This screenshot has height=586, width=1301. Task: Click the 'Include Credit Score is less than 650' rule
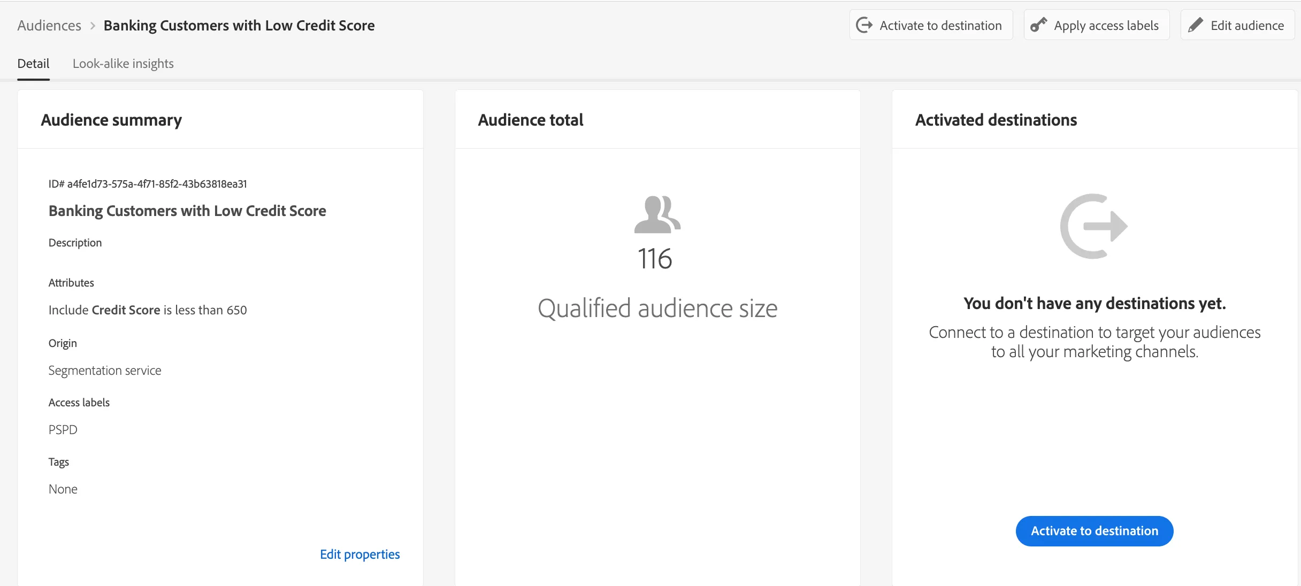[x=148, y=310]
